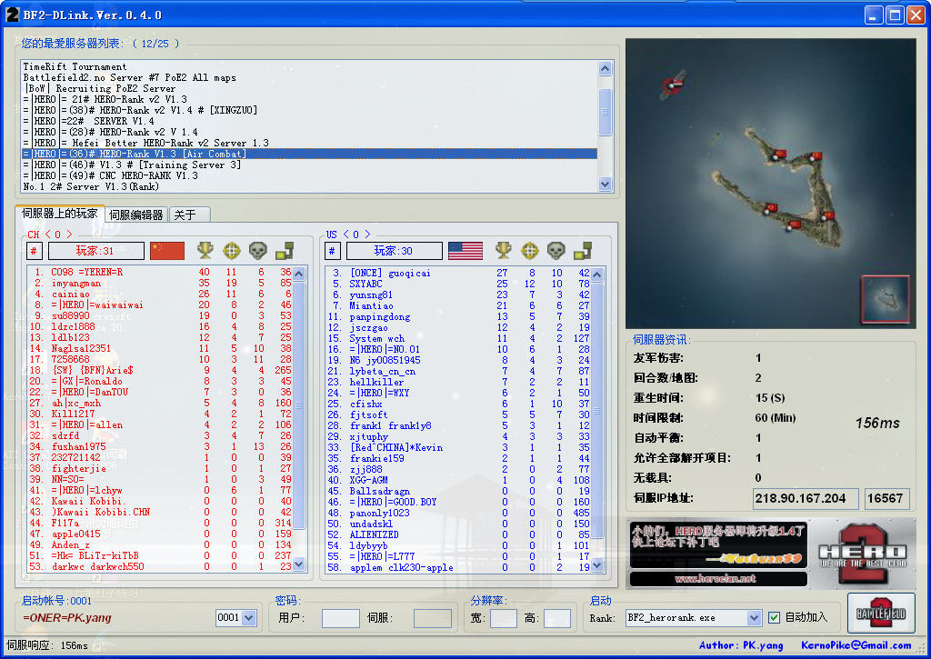This screenshot has height=659, width=931.
Task: Click the server list scroll up arrow
Action: pyautogui.click(x=605, y=69)
